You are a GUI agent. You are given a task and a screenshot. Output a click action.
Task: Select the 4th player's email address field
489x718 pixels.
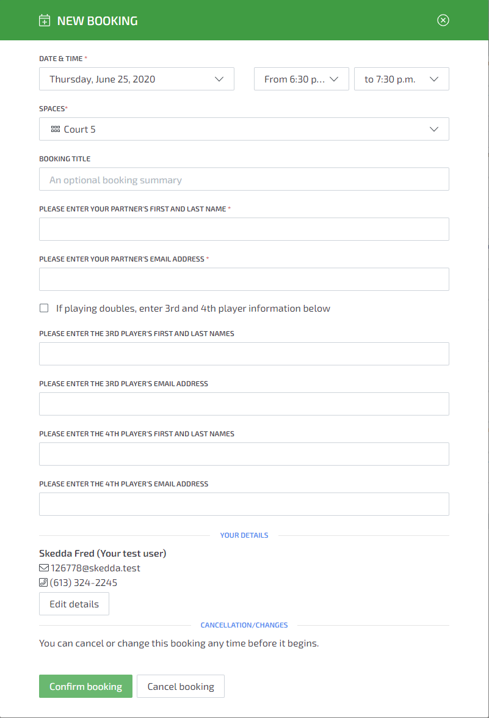point(244,505)
